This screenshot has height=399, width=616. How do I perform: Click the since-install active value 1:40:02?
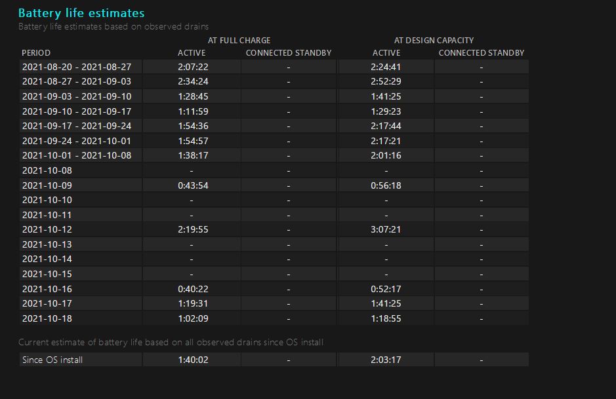coord(193,360)
